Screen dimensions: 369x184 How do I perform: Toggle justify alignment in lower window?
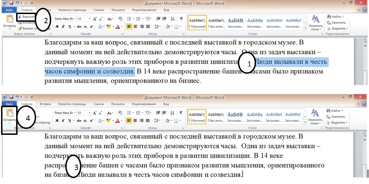148,121
